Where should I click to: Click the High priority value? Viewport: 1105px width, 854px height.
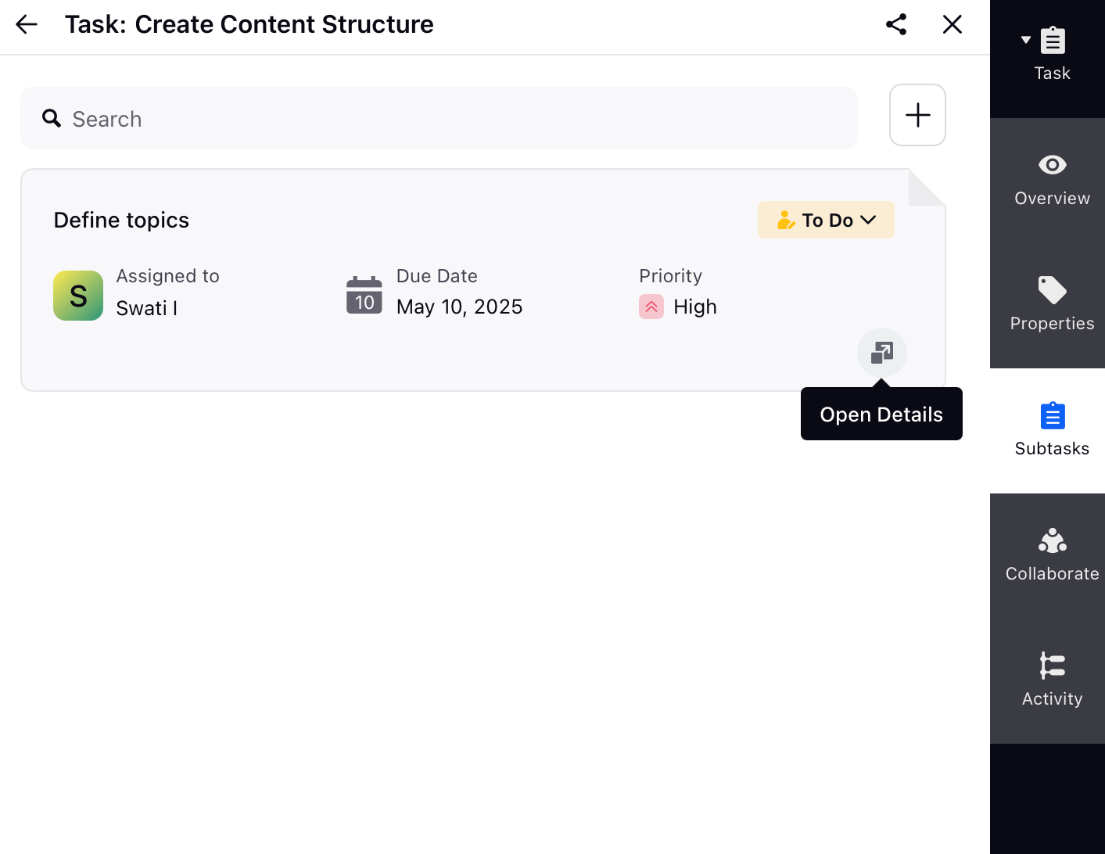point(695,307)
